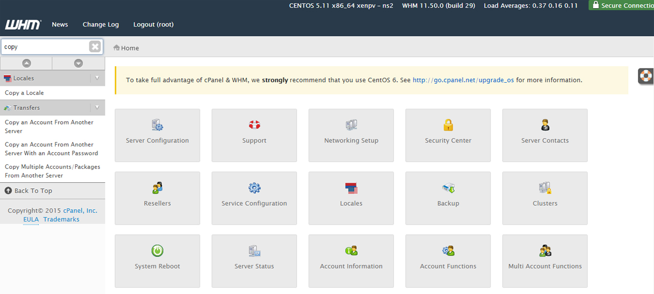Image resolution: width=654 pixels, height=294 pixels.
Task: Open the floating lifesaver help icon
Action: coord(646,76)
